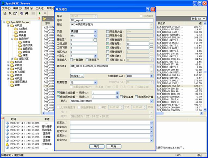Click the green start (play) toolbar icon
Image resolution: width=208 pixels, height=158 pixels.
pos(40,13)
